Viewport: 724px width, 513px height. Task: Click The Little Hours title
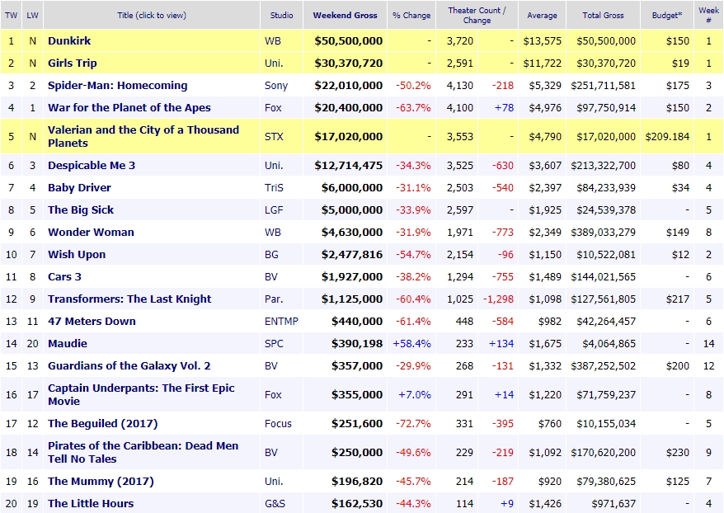pyautogui.click(x=91, y=503)
